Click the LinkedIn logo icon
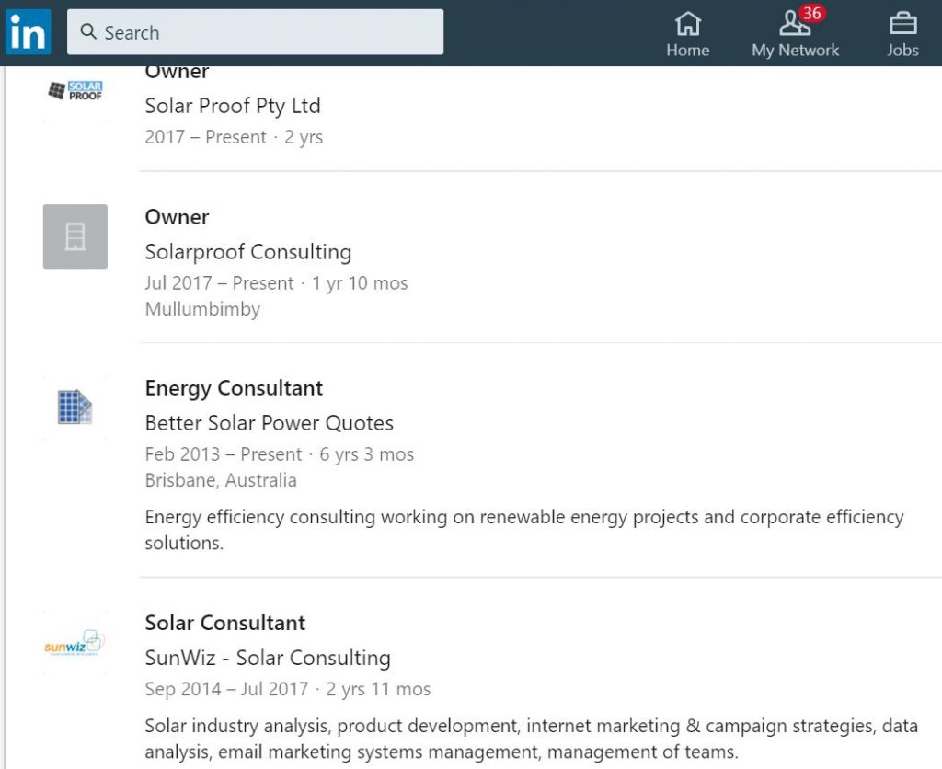The image size is (942, 769). point(29,32)
